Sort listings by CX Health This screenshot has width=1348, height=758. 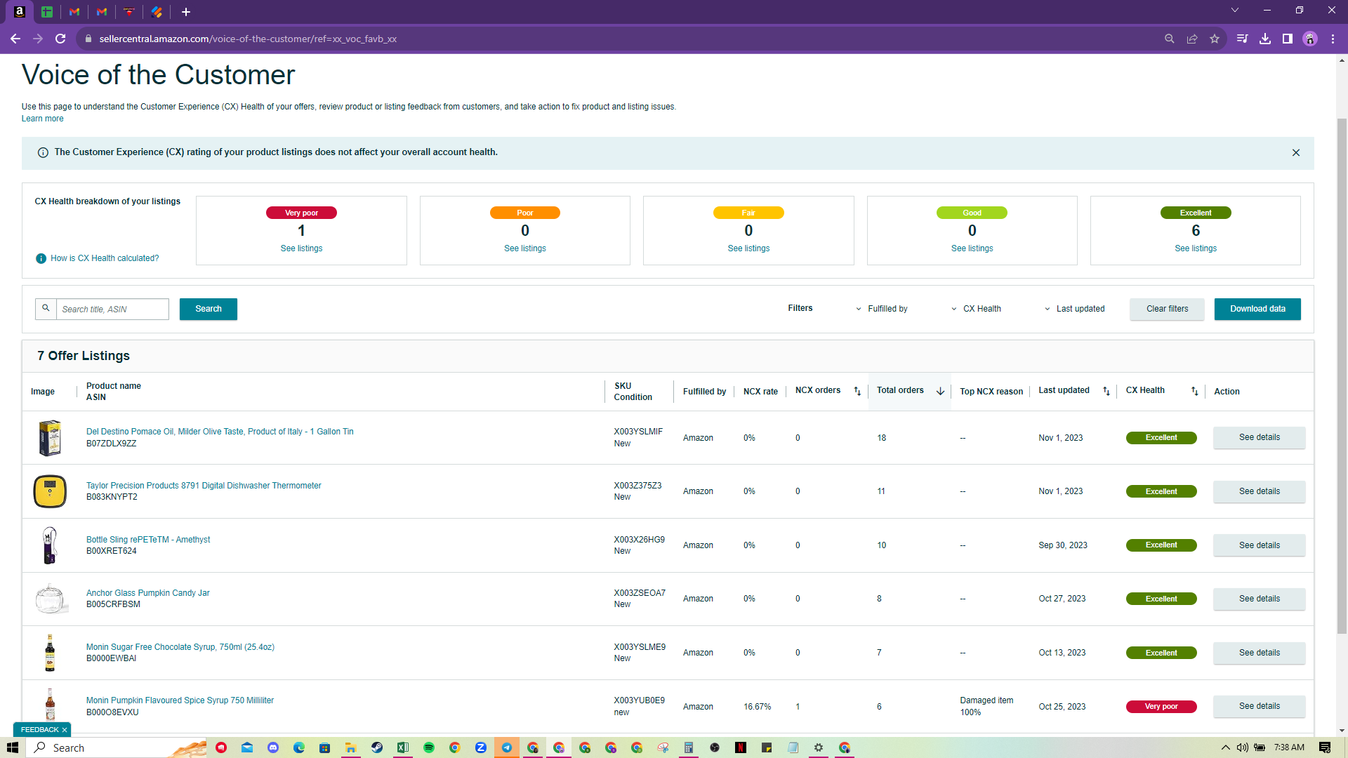click(x=1194, y=391)
